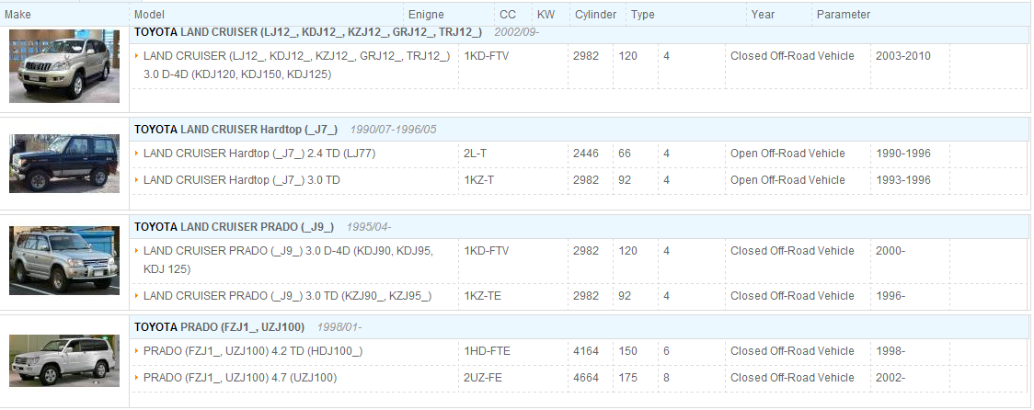The image size is (1034, 410).
Task: Click orange arrow before LAND CRUISER 3.0 D-4D (KDJ120)
Action: [136, 55]
